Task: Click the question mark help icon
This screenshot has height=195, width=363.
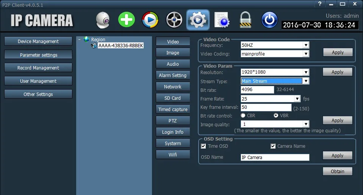Action: coord(320,4)
